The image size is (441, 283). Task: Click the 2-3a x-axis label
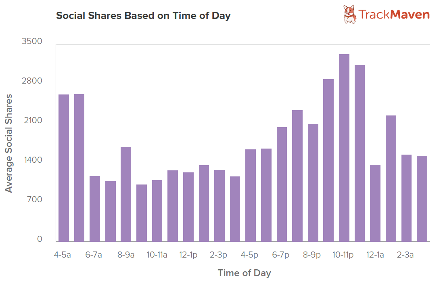click(405, 255)
